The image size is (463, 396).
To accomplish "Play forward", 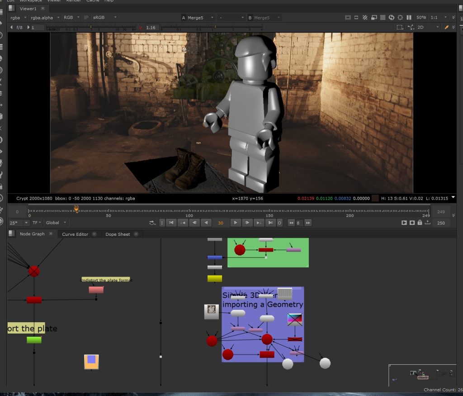I will pos(235,223).
